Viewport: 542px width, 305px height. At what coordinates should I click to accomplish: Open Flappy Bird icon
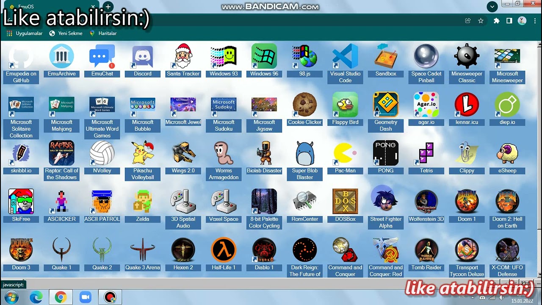pyautogui.click(x=345, y=105)
